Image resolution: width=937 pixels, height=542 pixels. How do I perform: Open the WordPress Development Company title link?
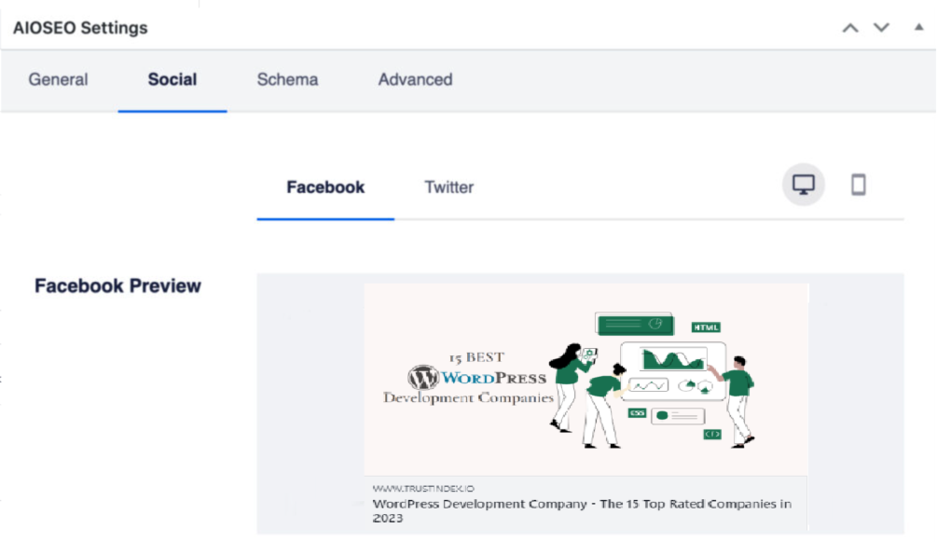581,510
